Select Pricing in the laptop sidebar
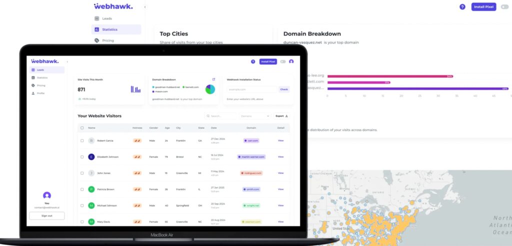 click(x=41, y=85)
